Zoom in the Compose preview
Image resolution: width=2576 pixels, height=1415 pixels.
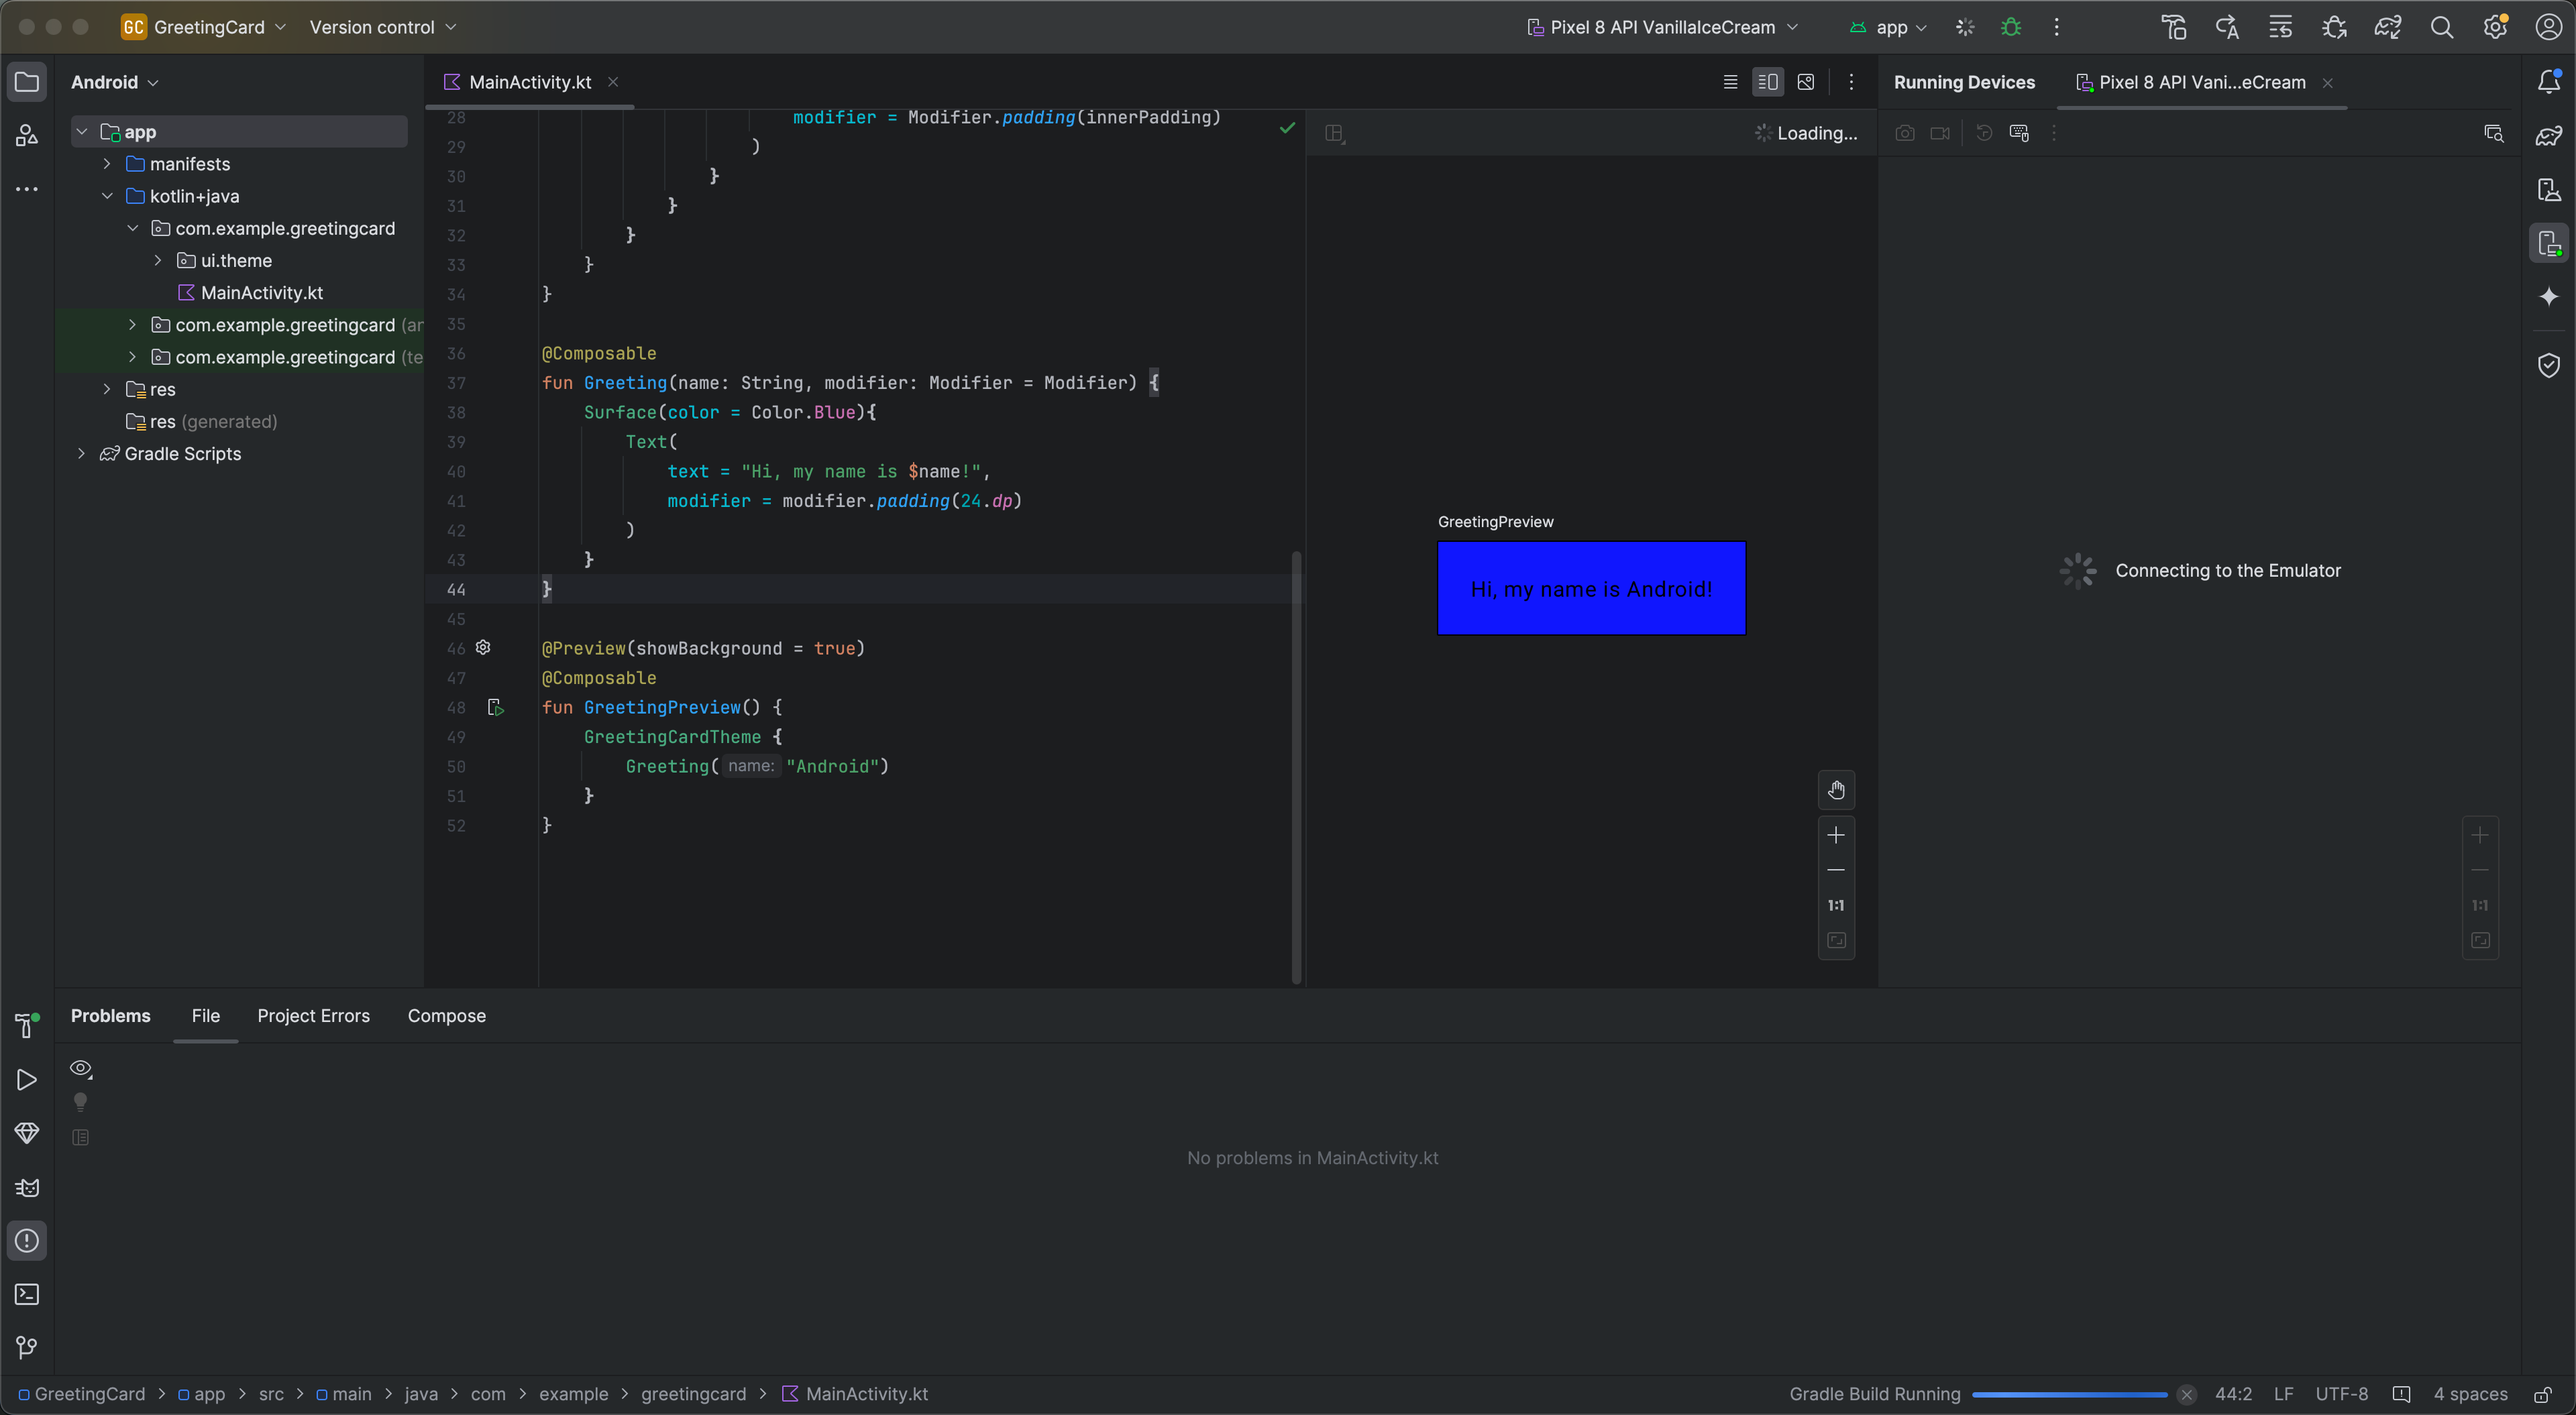[1836, 835]
